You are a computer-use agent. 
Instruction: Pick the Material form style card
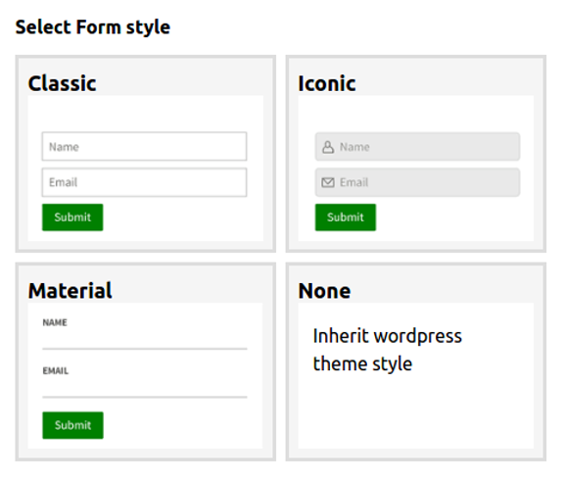click(145, 361)
